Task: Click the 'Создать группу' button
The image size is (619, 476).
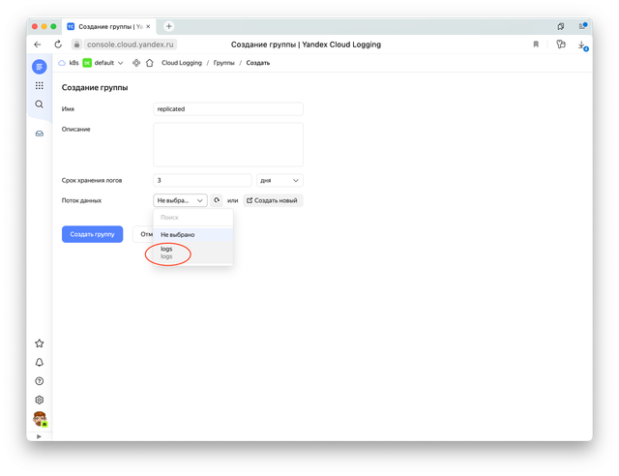Action: pyautogui.click(x=92, y=234)
